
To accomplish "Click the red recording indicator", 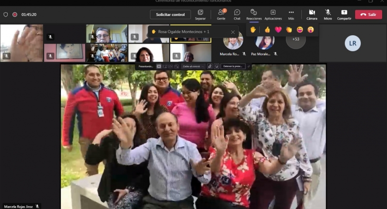I will [x=15, y=15].
